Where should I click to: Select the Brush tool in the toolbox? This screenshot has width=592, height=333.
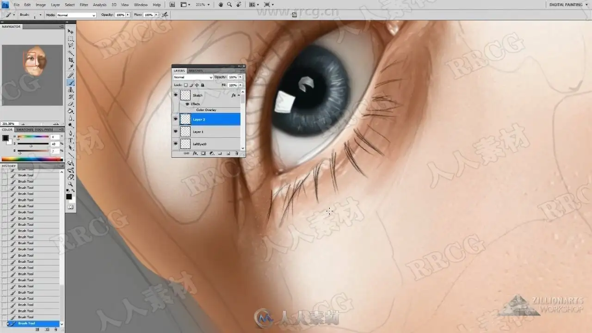coord(71,83)
